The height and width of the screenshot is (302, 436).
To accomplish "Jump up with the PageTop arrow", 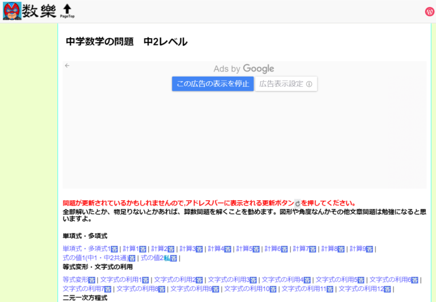I will [x=67, y=11].
